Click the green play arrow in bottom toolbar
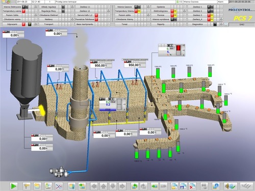Image resolution: width=255 pixels, height=191 pixels. tap(13, 186)
